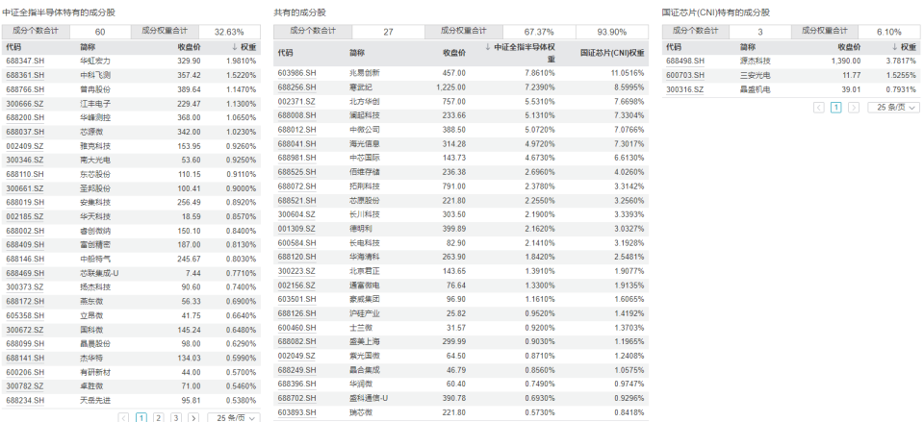924x422 pixels.
Task: Click the 1.9810% weight value
Action: pyautogui.click(x=242, y=61)
